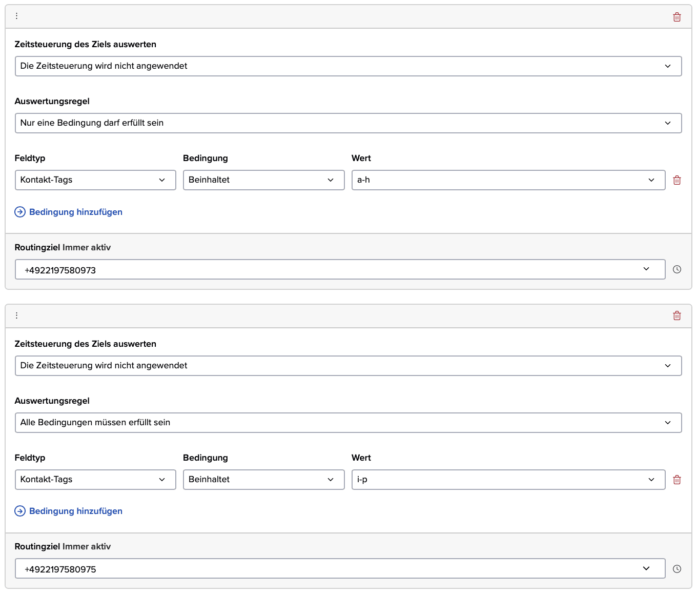Open the 'Nur eine Bedingung darf erfüllt sein' dropdown
This screenshot has width=697, height=593.
348,123
